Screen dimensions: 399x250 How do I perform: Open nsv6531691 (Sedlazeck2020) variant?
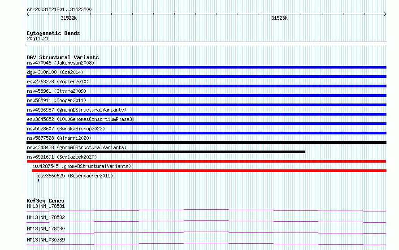pyautogui.click(x=62, y=157)
